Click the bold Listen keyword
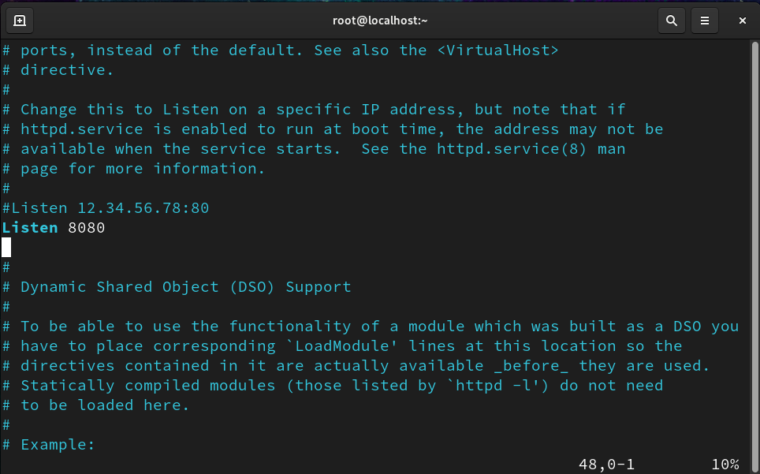The height and width of the screenshot is (474, 760). [30, 228]
